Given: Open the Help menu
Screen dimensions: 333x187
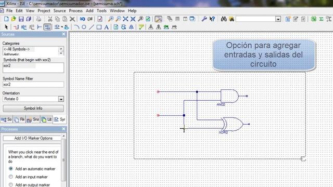Looking at the screenshot, I should [132, 11].
